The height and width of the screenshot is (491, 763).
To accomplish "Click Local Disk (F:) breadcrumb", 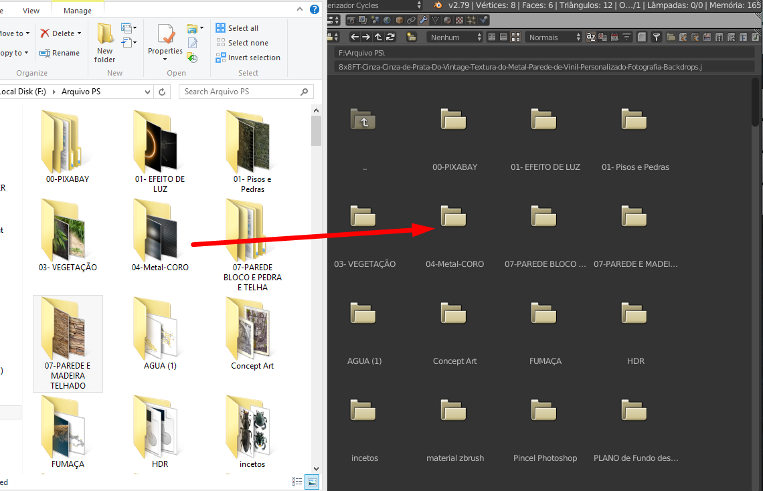I will click(x=23, y=92).
